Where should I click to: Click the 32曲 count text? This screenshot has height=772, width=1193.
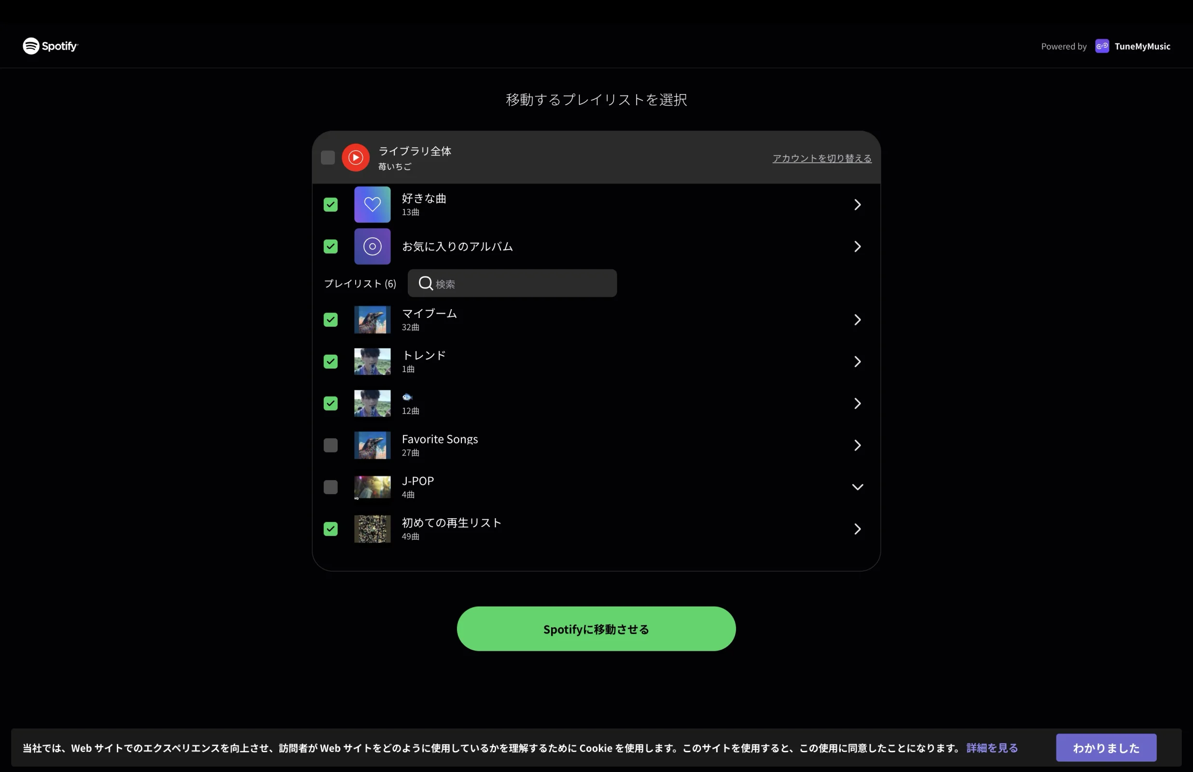tap(411, 327)
